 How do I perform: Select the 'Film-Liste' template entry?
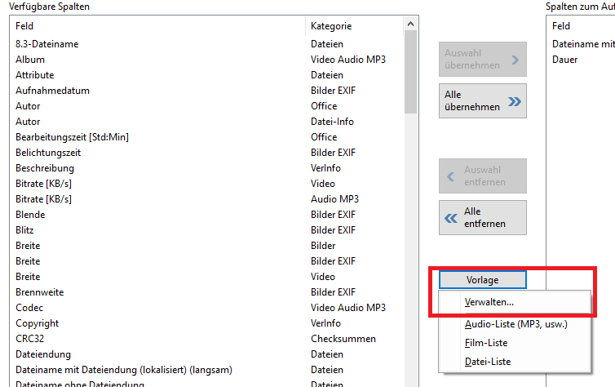tap(485, 343)
